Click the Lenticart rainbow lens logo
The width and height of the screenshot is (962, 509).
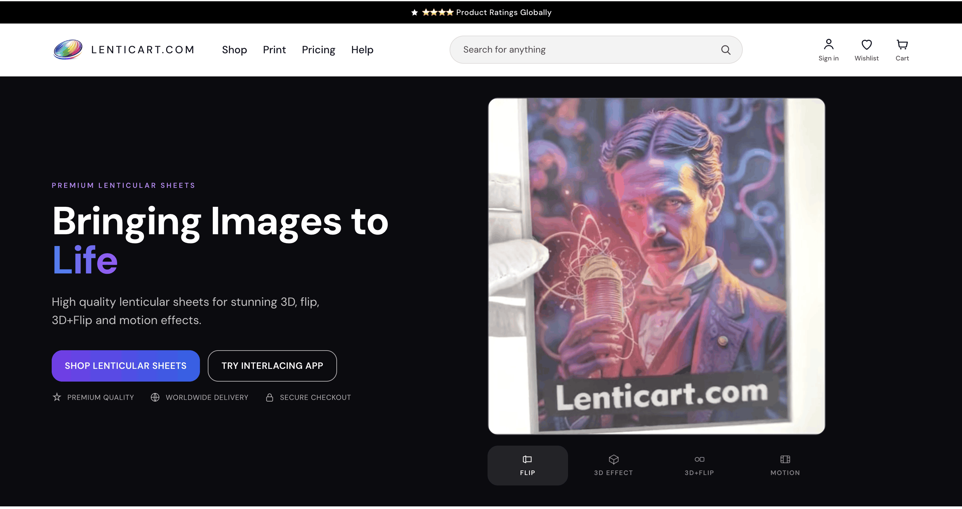click(68, 49)
